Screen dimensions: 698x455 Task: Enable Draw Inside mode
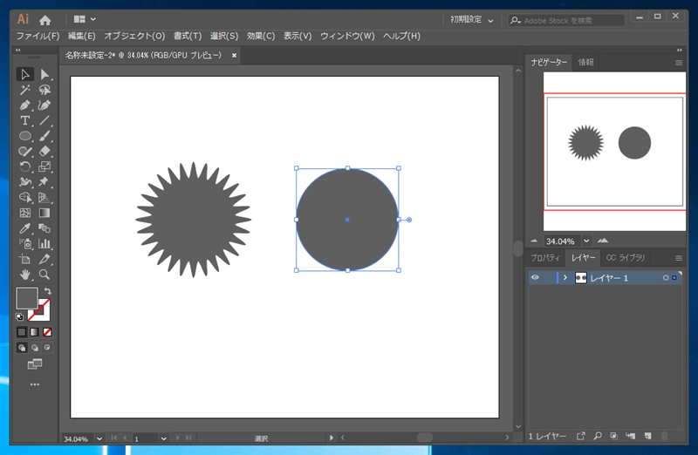click(47, 348)
